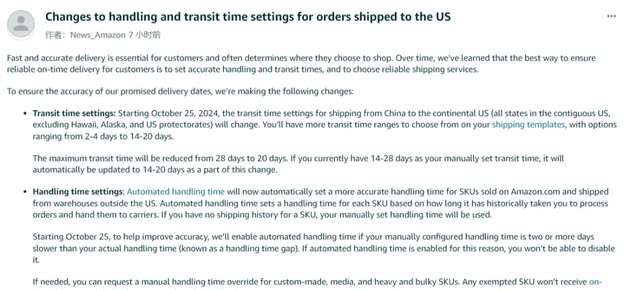Click the author's gray profile avatar

point(21,24)
